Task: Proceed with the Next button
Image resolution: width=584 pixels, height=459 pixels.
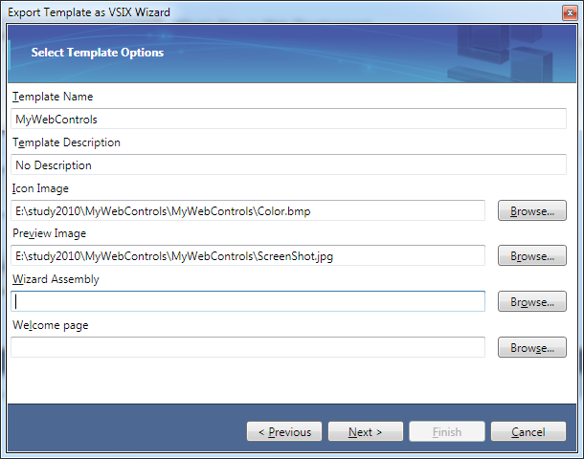Action: 366,431
